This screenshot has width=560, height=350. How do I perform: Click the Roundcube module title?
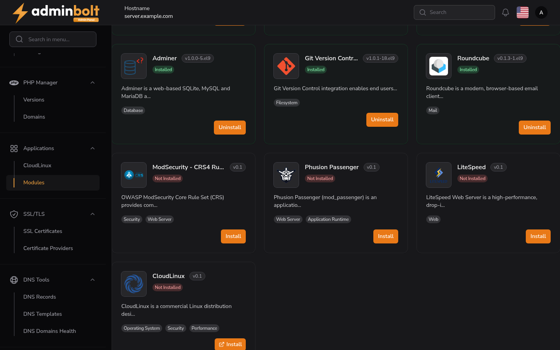point(473,58)
